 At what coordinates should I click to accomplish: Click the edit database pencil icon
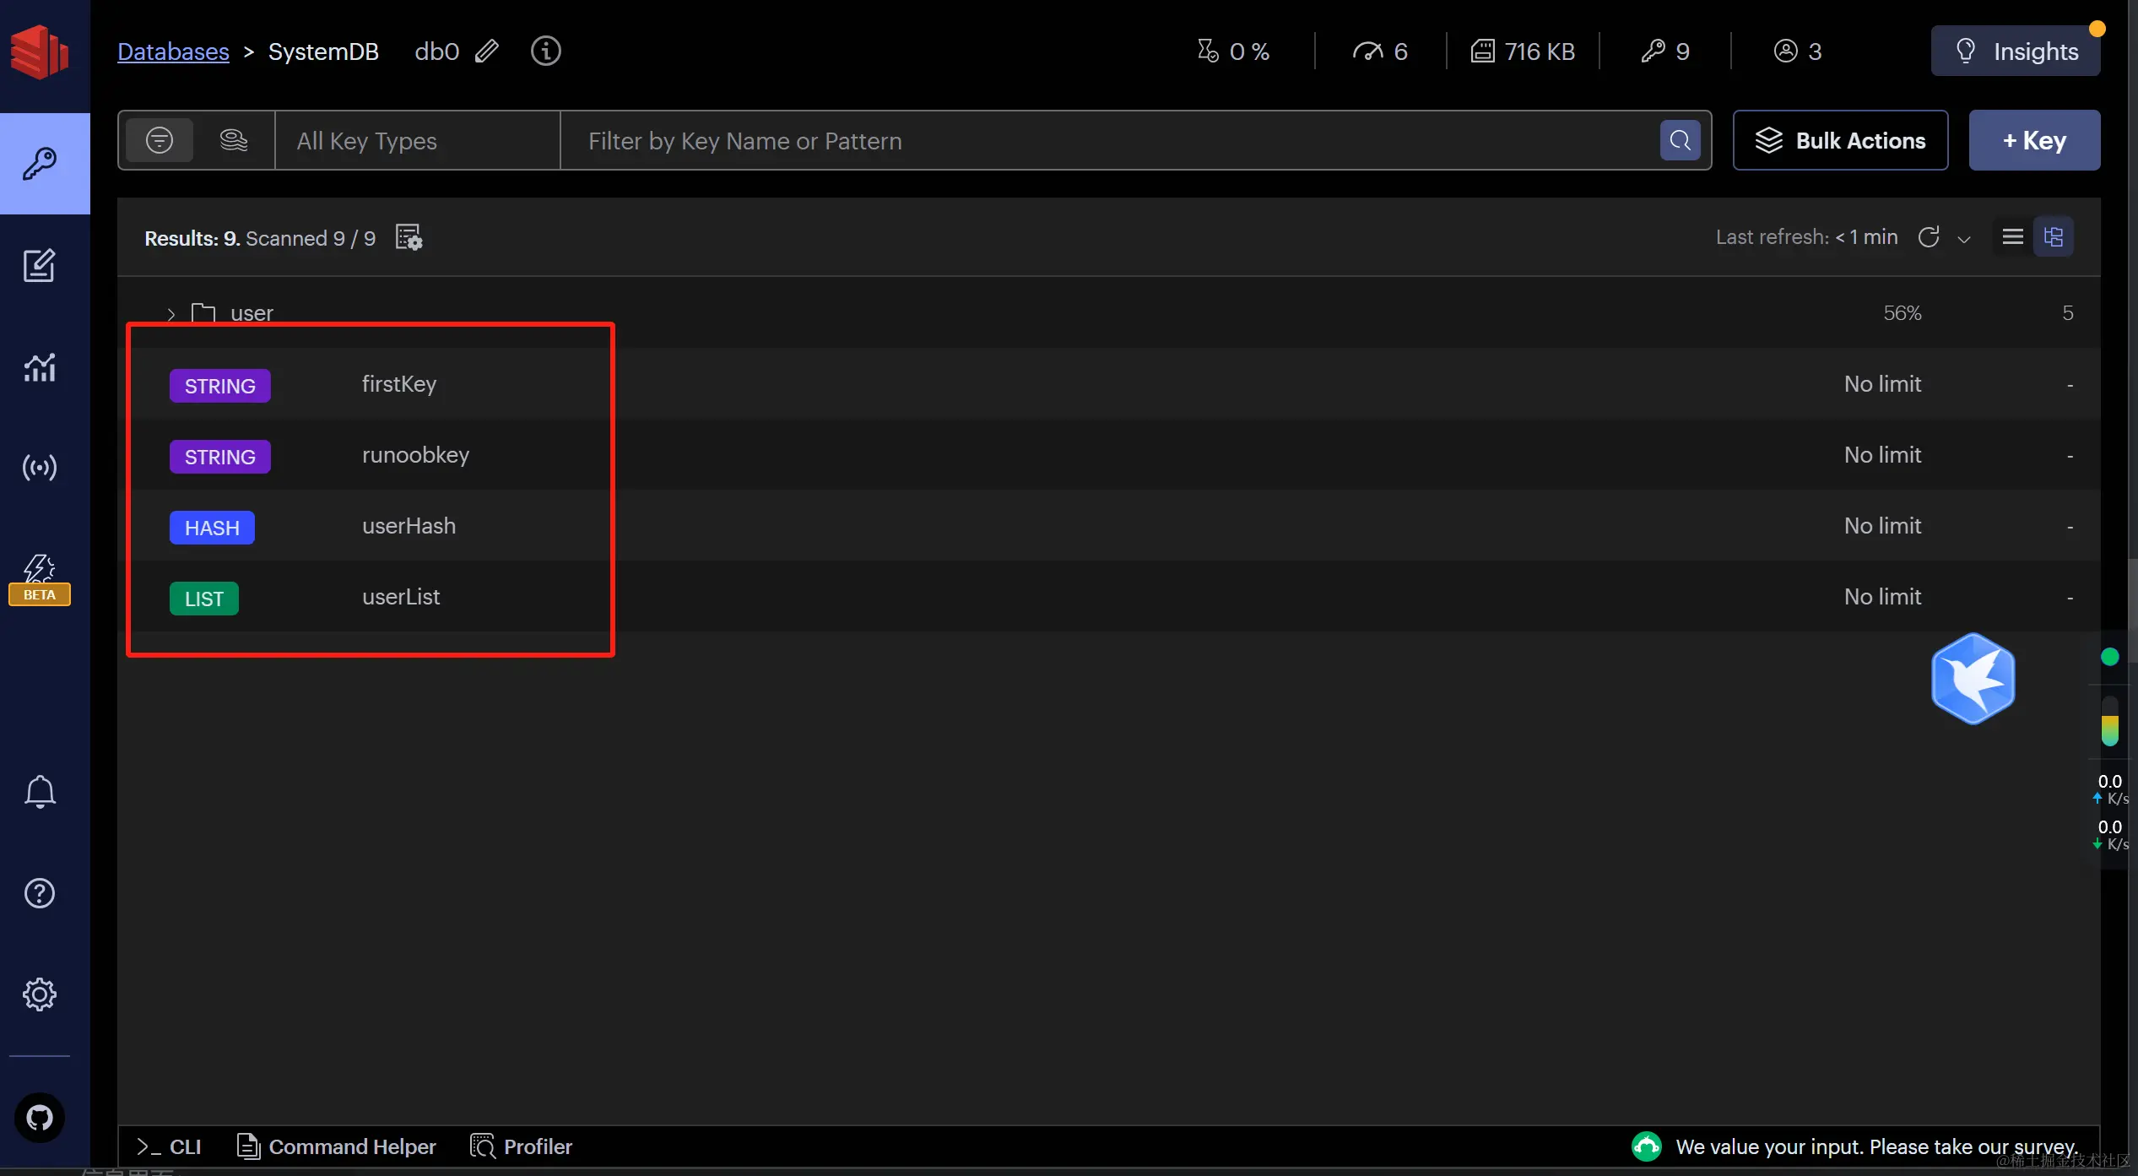[486, 51]
